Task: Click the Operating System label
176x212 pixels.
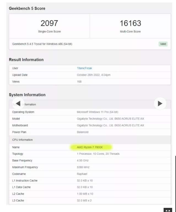Action: (23, 112)
